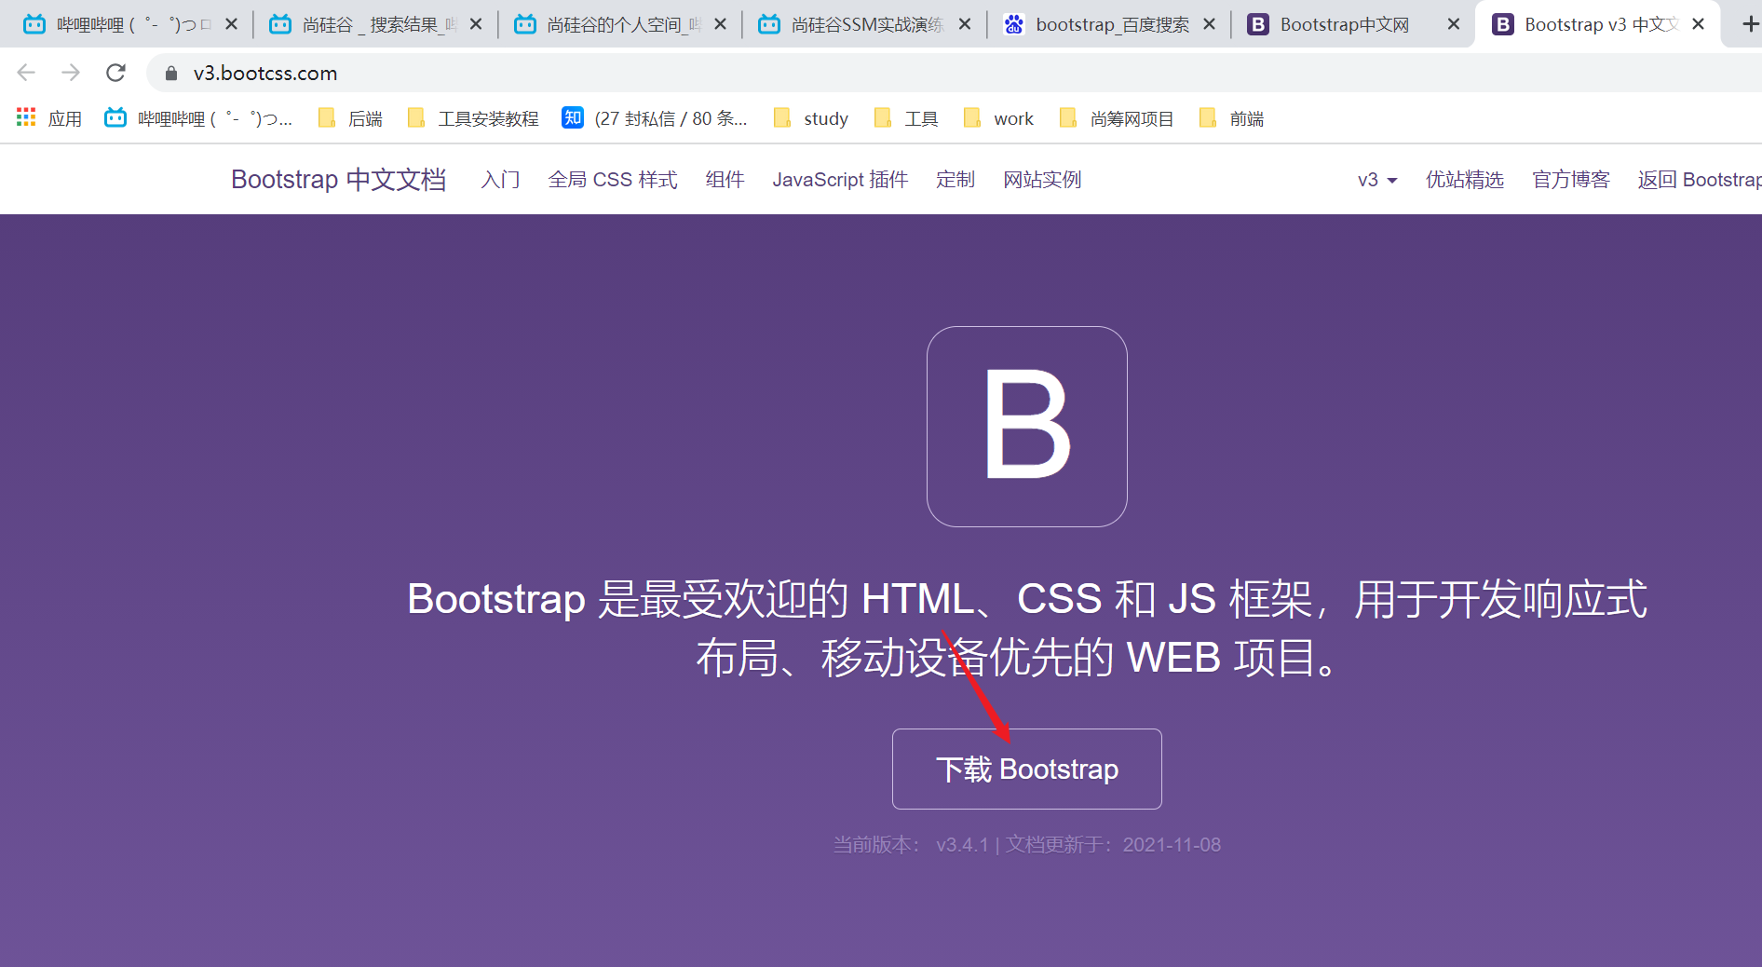Screen dimensions: 1762x967
Task: Open the 入门 navigation link
Action: pos(500,180)
